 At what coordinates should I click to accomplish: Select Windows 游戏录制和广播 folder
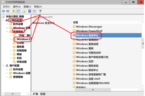91,74
